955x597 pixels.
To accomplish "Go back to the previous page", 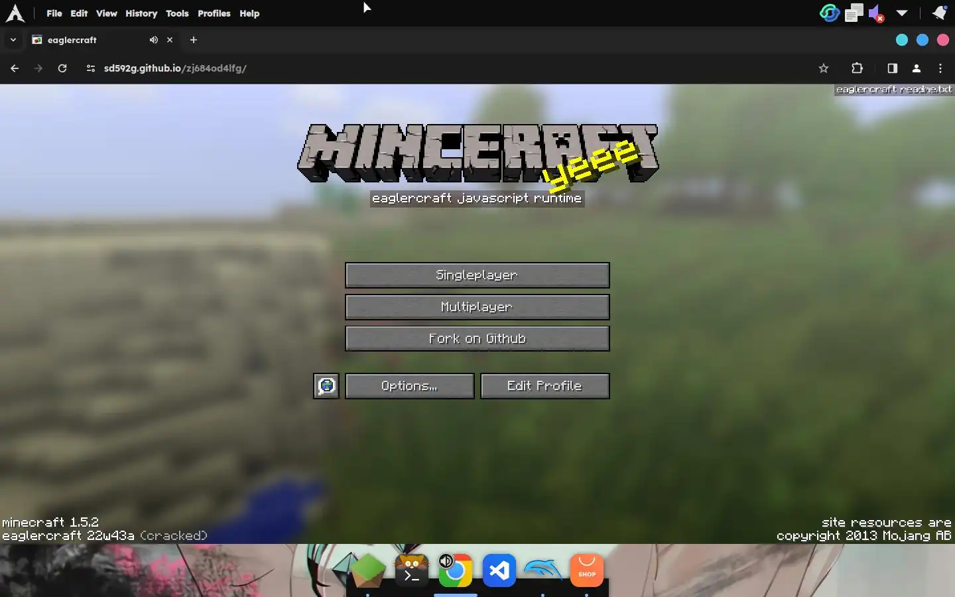I will pos(15,68).
